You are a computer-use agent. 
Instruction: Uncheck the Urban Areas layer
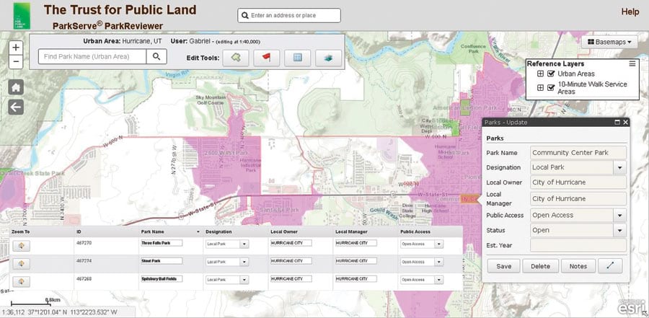pos(550,74)
